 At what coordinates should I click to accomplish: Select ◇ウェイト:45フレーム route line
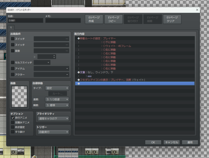click(x=135, y=46)
